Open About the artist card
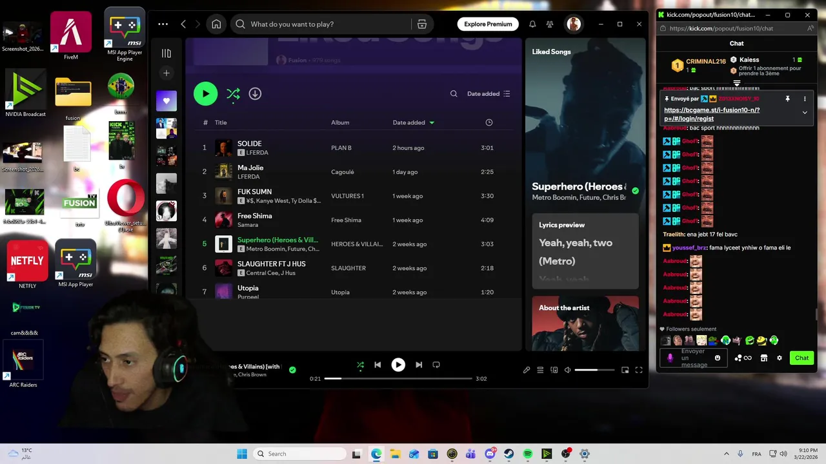Screen dimensions: 826x464 tap(585, 324)
